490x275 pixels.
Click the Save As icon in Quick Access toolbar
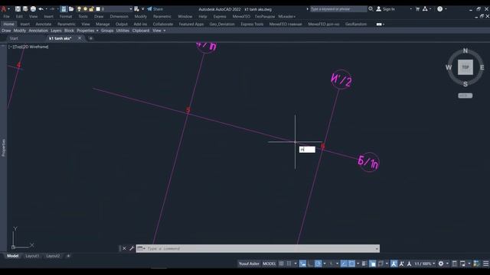[x=25, y=9]
